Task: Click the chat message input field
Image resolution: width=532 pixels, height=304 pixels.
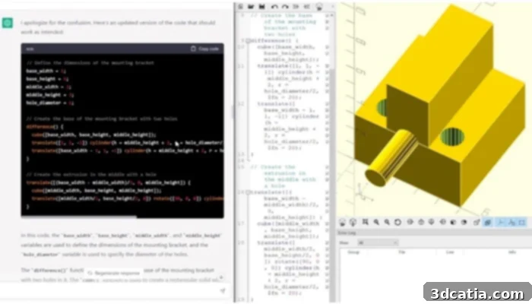Action: [x=112, y=291]
